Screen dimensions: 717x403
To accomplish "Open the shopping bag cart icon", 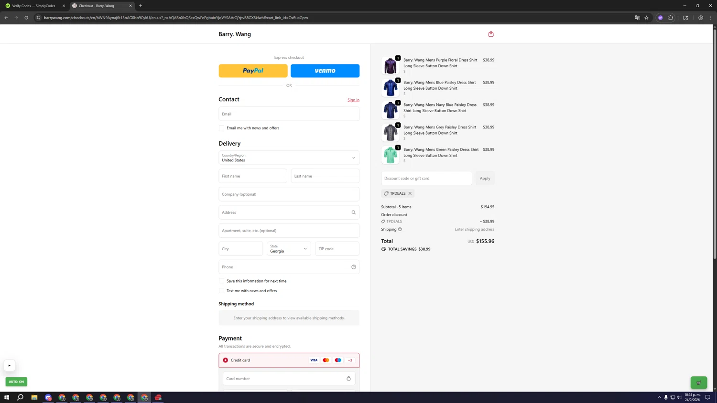I will (491, 34).
